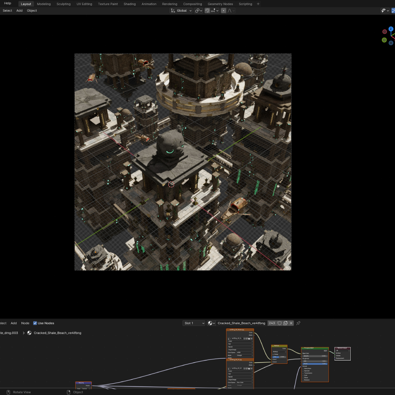Screen dimensions: 395x395
Task: Toggle Clamp checkbox on Multiply node
Action: [273, 354]
